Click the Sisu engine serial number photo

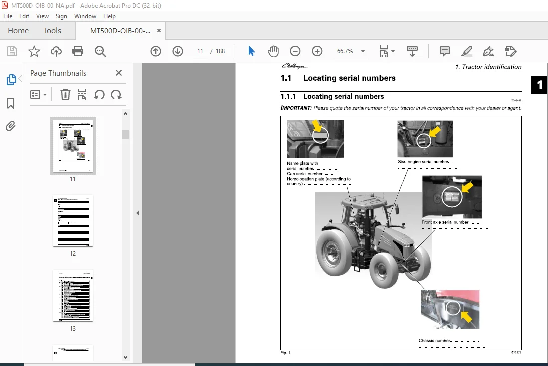point(425,139)
